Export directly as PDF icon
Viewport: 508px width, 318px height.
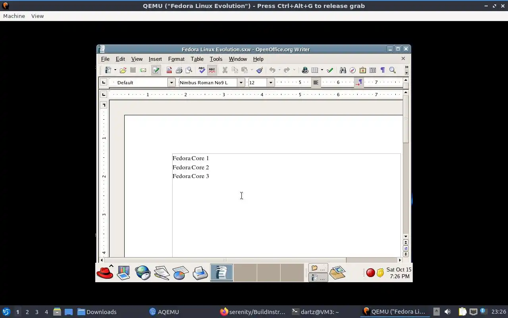(169, 70)
